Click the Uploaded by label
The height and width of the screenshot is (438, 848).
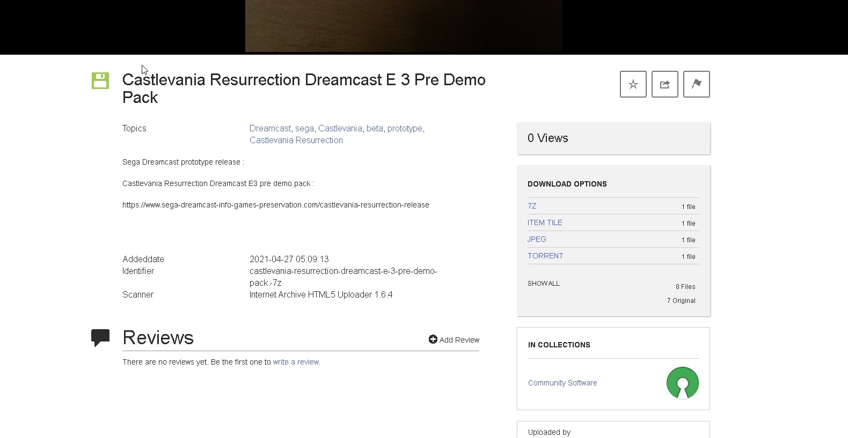(x=549, y=432)
